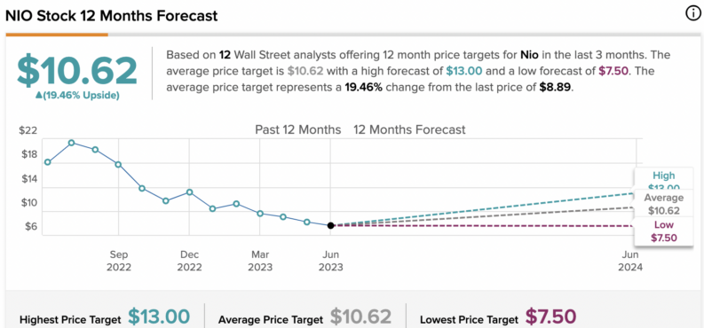
Task: Select the Low $7.50 forecast label
Action: (663, 230)
